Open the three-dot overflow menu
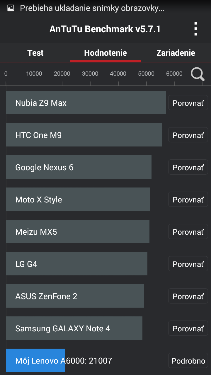Image resolution: width=211 pixels, height=375 pixels. coord(196,29)
